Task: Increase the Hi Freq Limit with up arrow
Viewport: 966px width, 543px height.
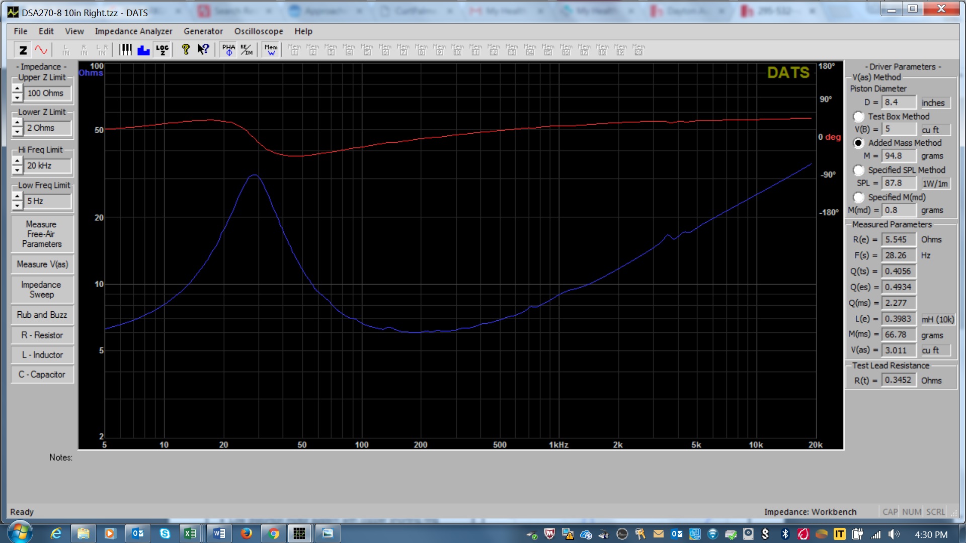Action: coord(17,161)
